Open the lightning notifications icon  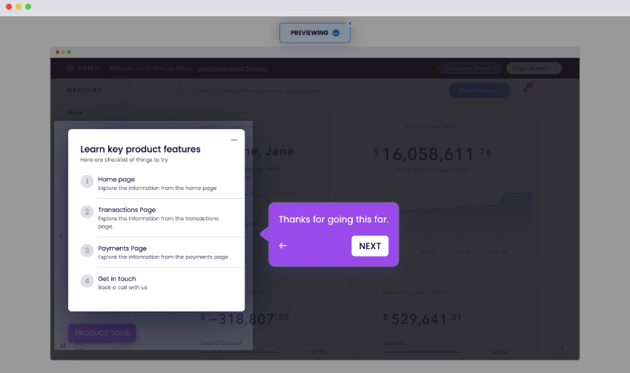point(526,90)
